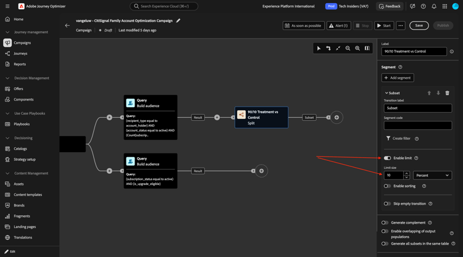The width and height of the screenshot is (463, 257).
Task: Collapse Journey management section
Action: pyautogui.click(x=7, y=32)
